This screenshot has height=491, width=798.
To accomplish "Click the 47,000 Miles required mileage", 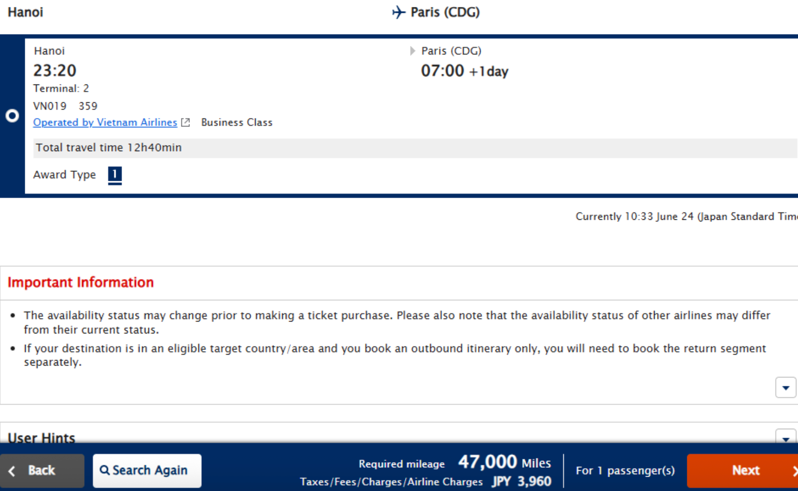I will point(504,462).
